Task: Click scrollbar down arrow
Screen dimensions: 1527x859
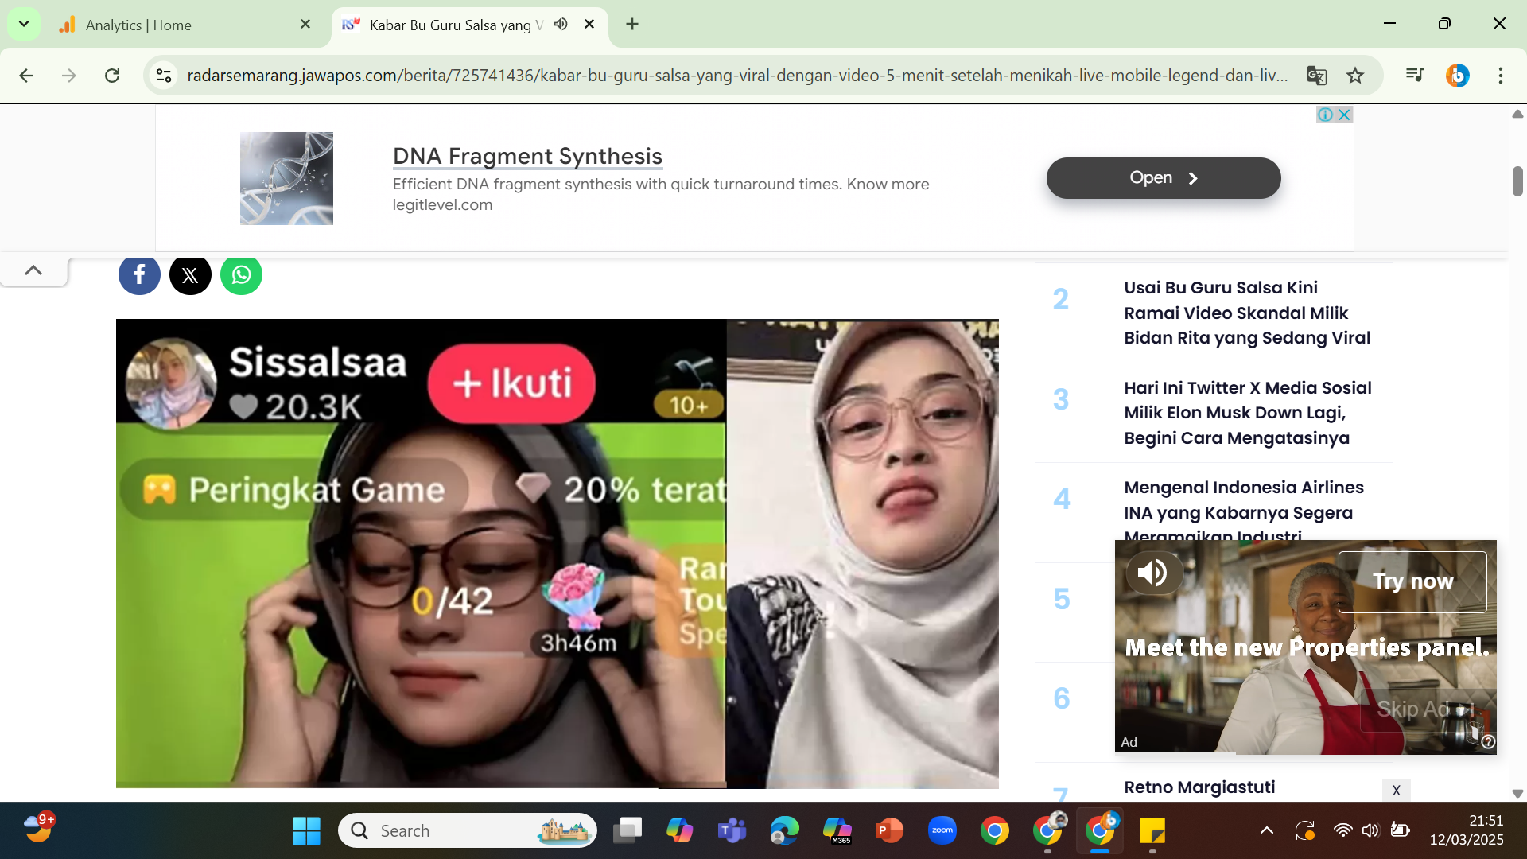Action: tap(1517, 793)
